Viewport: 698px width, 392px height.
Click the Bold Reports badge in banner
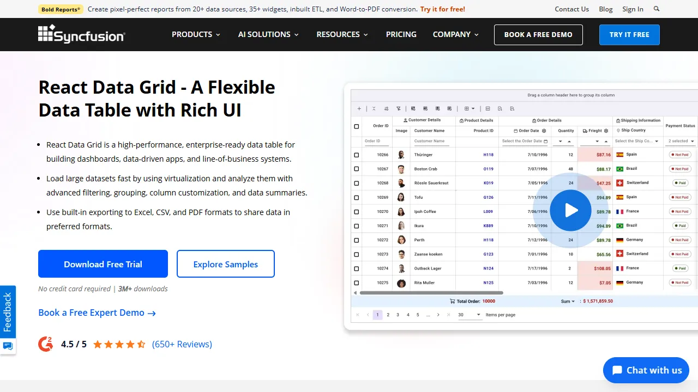click(61, 9)
